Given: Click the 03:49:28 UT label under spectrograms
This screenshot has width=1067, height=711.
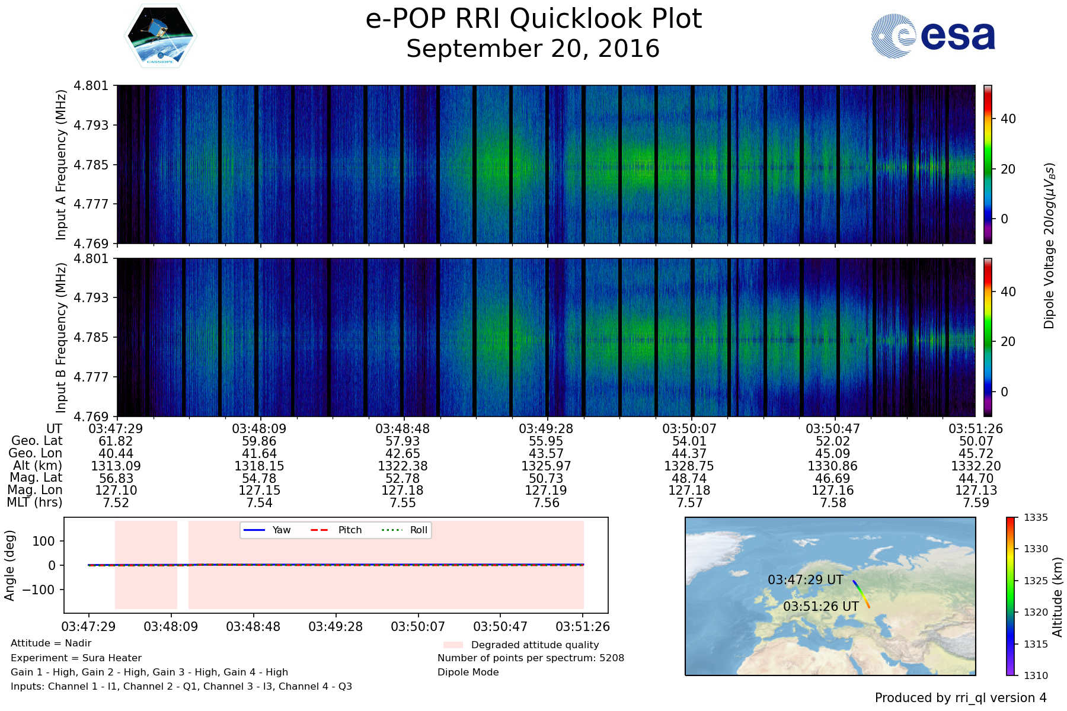Looking at the screenshot, I should (x=546, y=429).
